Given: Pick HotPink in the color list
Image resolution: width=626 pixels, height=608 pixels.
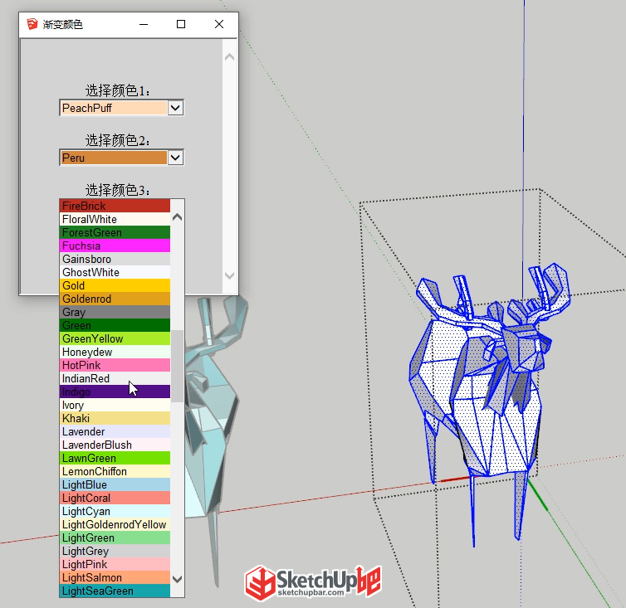Looking at the screenshot, I should (x=115, y=365).
